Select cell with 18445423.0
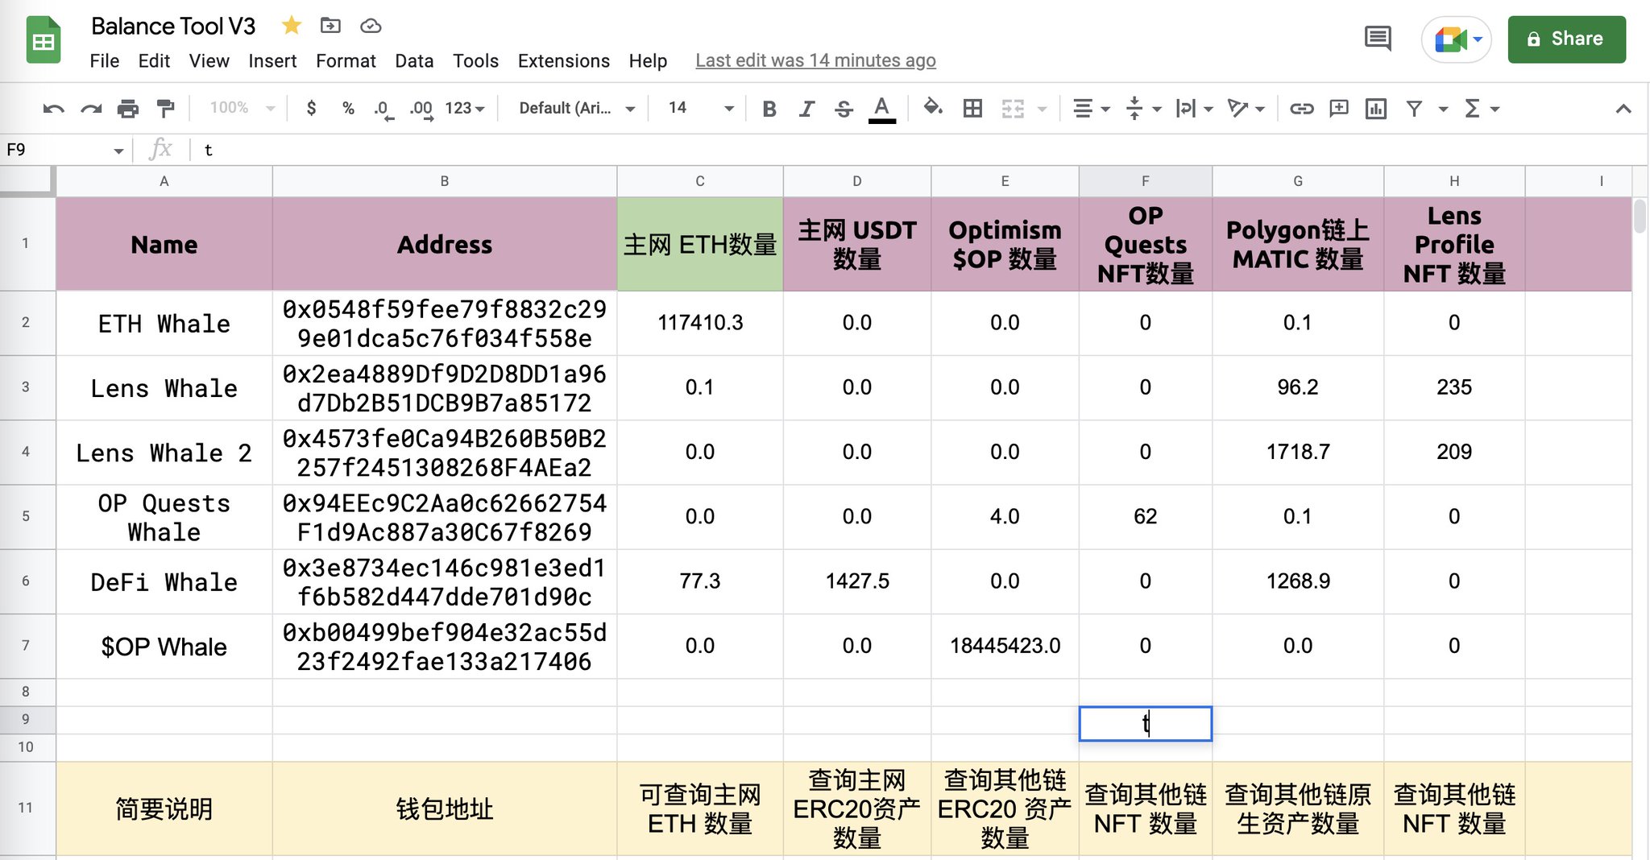 click(x=1005, y=647)
